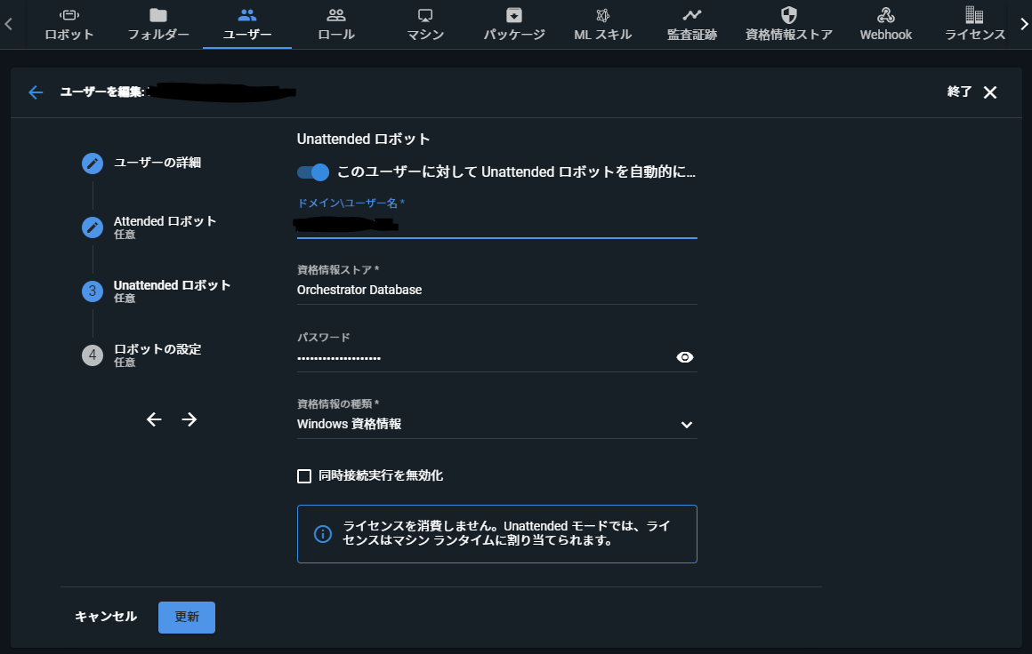This screenshot has width=1032, height=654.
Task: Click the left chevron in the navigation bar
Action: (x=8, y=24)
